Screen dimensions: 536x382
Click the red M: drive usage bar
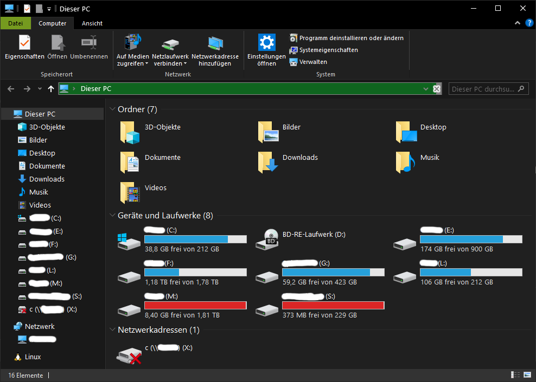point(195,305)
